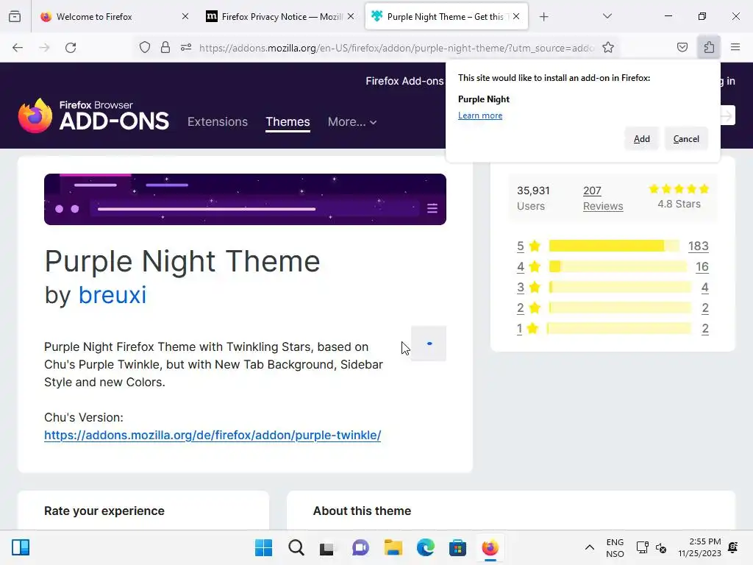Open the 207 Reviews link
The height and width of the screenshot is (565, 753).
(x=603, y=198)
